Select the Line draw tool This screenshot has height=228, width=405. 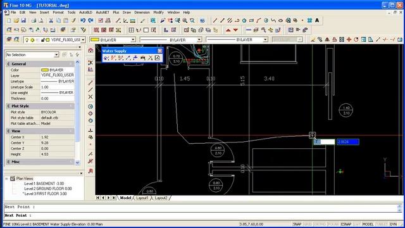215,21
